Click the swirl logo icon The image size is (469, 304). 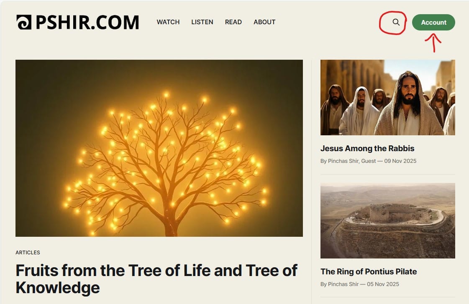24,23
